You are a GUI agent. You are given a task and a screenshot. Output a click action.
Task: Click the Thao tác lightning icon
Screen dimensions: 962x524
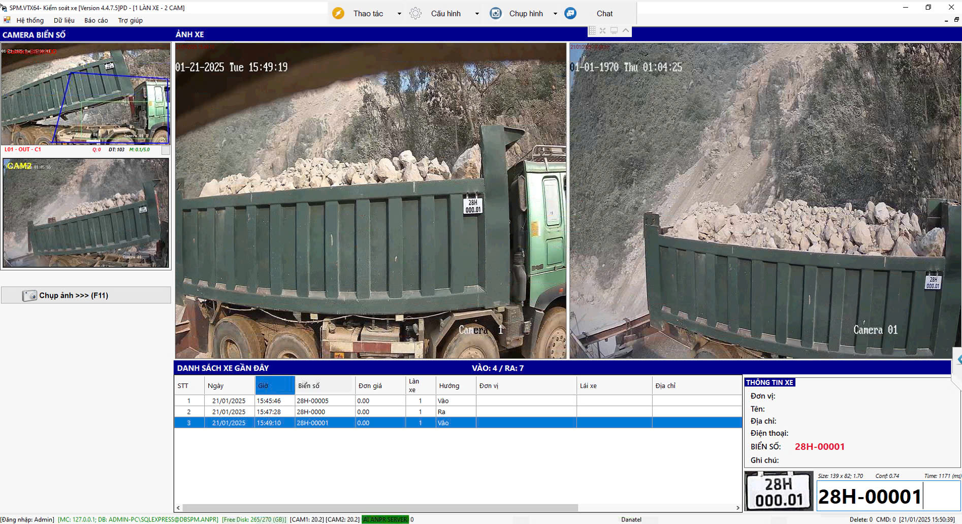338,13
